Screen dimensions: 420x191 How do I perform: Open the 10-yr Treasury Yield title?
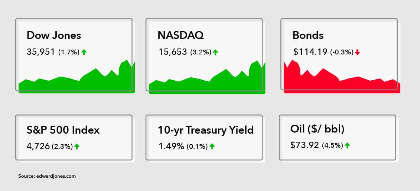tap(206, 130)
